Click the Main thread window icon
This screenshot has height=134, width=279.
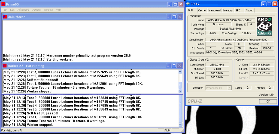[5, 17]
